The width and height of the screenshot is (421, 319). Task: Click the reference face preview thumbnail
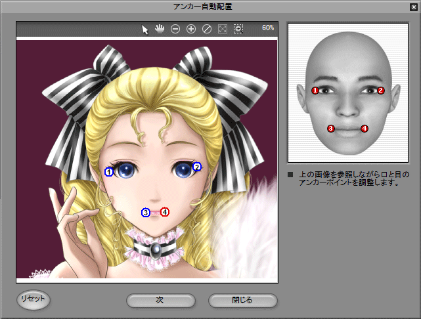tap(348, 93)
